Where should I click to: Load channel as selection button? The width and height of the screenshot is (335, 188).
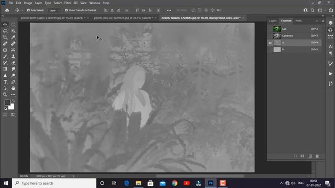295,156
